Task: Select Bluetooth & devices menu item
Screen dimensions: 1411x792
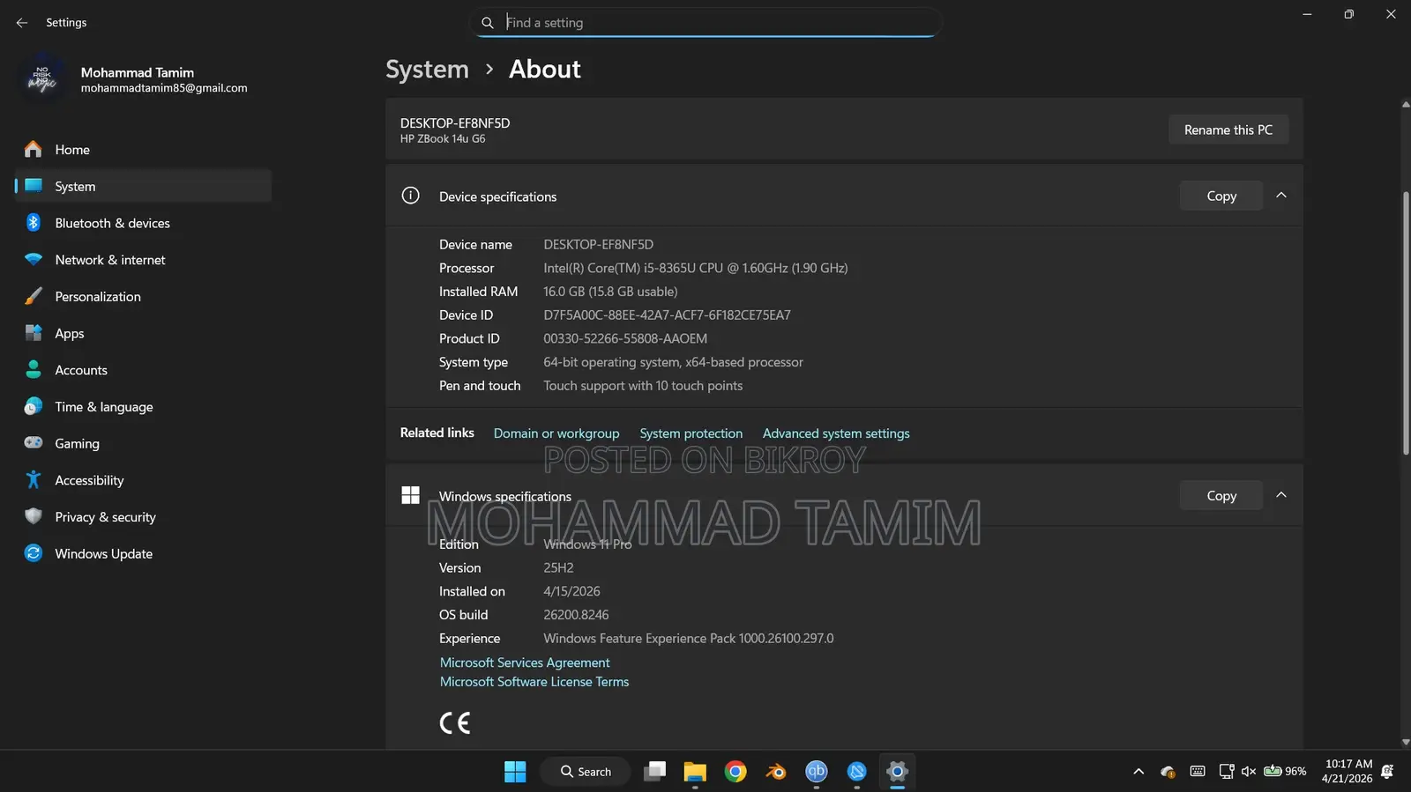Action: click(143, 223)
